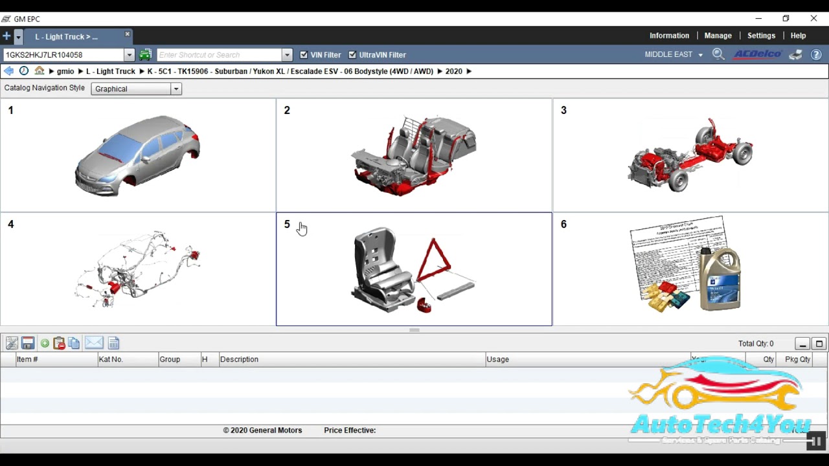This screenshot has height=466, width=829.
Task: Click the copy documents icon
Action: (x=74, y=344)
